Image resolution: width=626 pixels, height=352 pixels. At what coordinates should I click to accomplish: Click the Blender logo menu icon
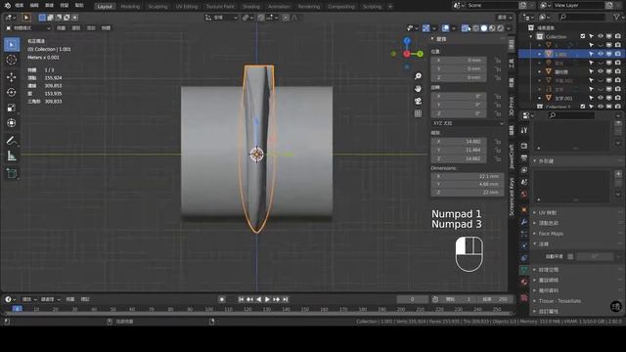click(x=8, y=6)
